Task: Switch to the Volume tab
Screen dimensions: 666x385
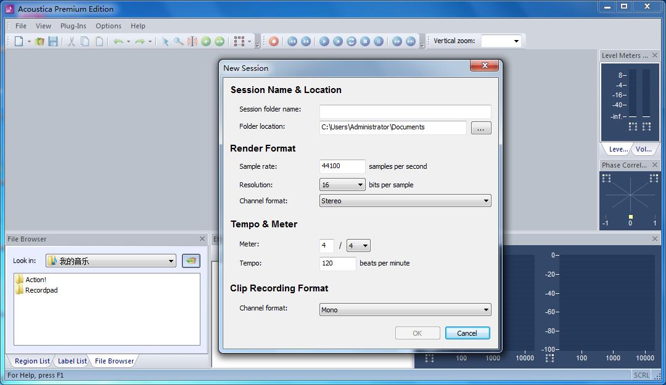Action: [643, 149]
